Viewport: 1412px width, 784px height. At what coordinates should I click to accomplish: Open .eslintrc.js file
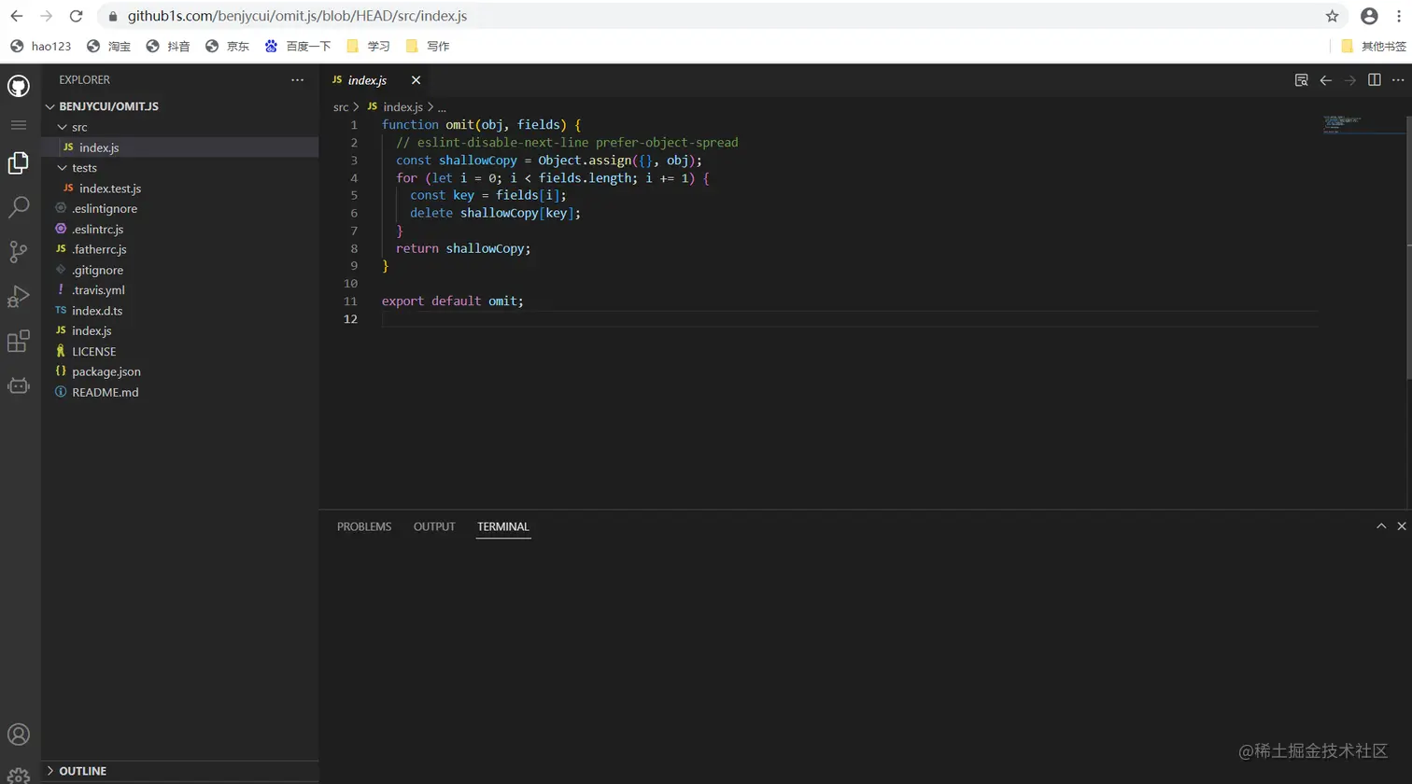pyautogui.click(x=180, y=230)
